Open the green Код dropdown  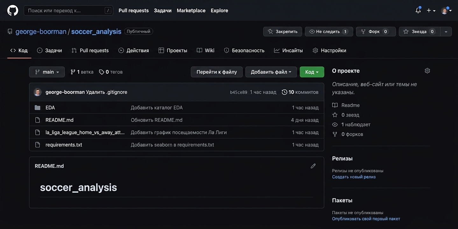click(312, 72)
